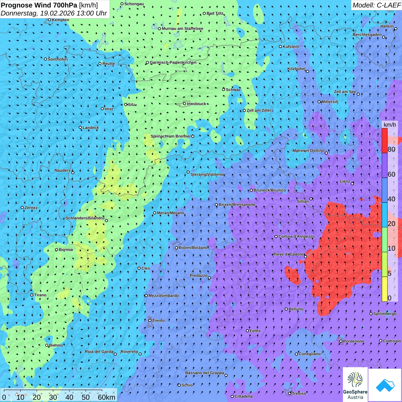Viewport: 402px width, 402px height.
Task: Click the Predazzo city label
Action: [x=198, y=275]
